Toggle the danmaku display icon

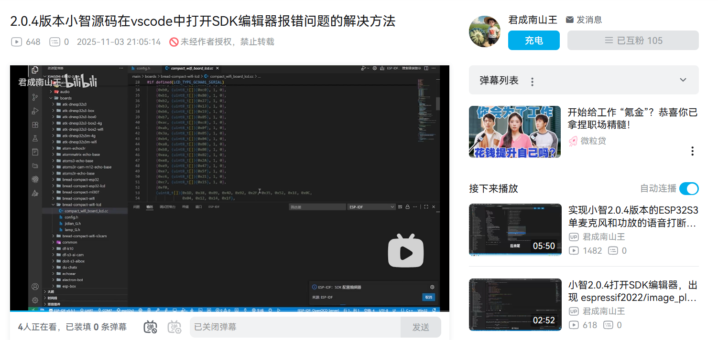pyautogui.click(x=151, y=327)
